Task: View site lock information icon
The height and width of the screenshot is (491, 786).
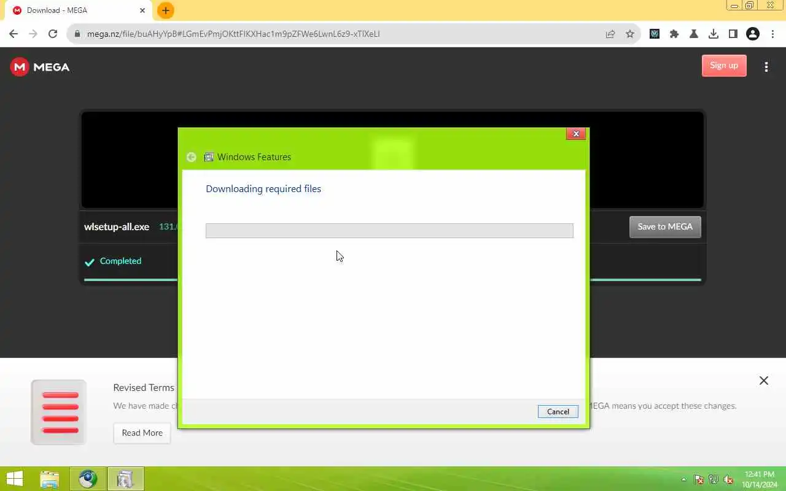Action: (77, 34)
